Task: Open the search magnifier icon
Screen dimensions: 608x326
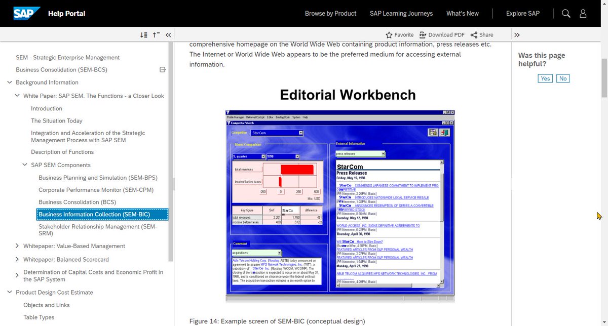Action: 566,14
